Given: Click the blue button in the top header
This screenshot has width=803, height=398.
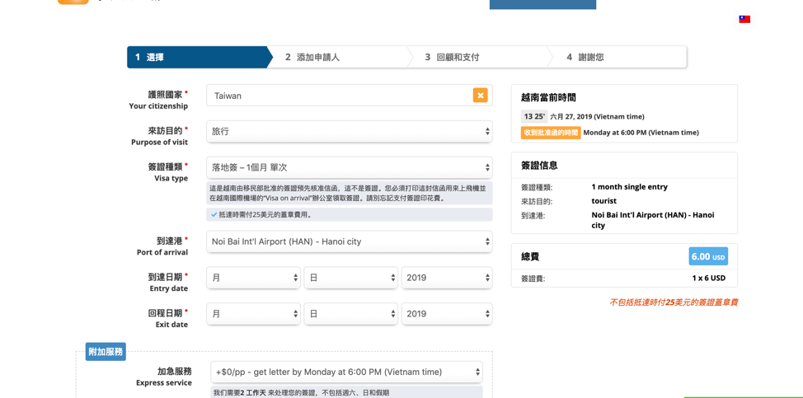Looking at the screenshot, I should pyautogui.click(x=542, y=4).
